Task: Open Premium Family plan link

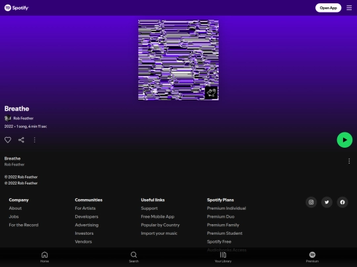Action: pyautogui.click(x=223, y=225)
